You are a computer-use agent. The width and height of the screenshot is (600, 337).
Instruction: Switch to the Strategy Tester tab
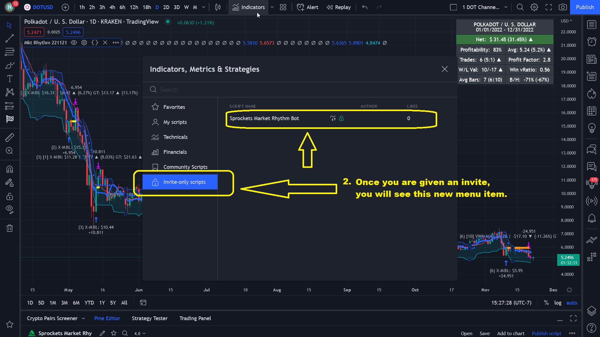(x=149, y=318)
